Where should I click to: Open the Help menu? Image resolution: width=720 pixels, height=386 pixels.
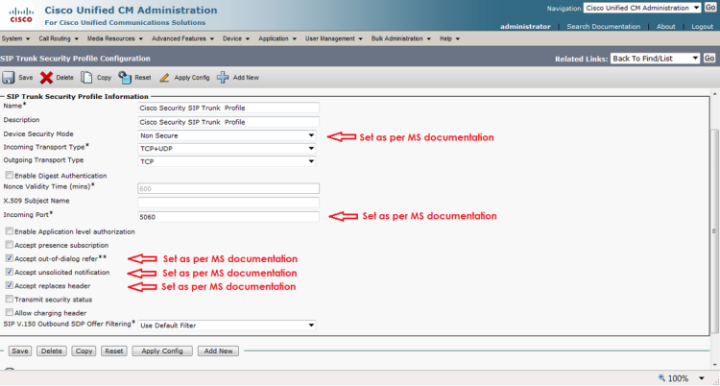[449, 38]
